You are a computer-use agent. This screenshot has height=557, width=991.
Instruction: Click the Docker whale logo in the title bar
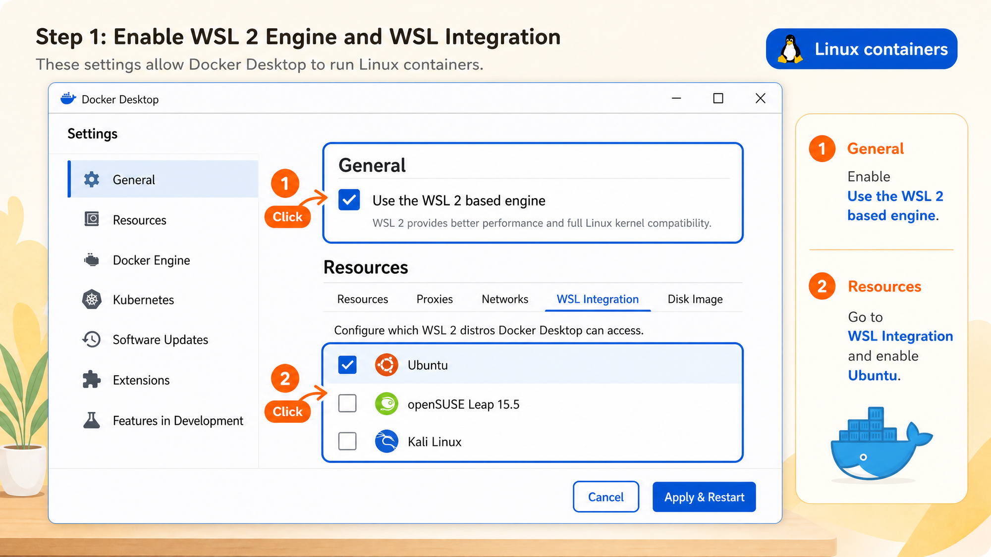68,99
